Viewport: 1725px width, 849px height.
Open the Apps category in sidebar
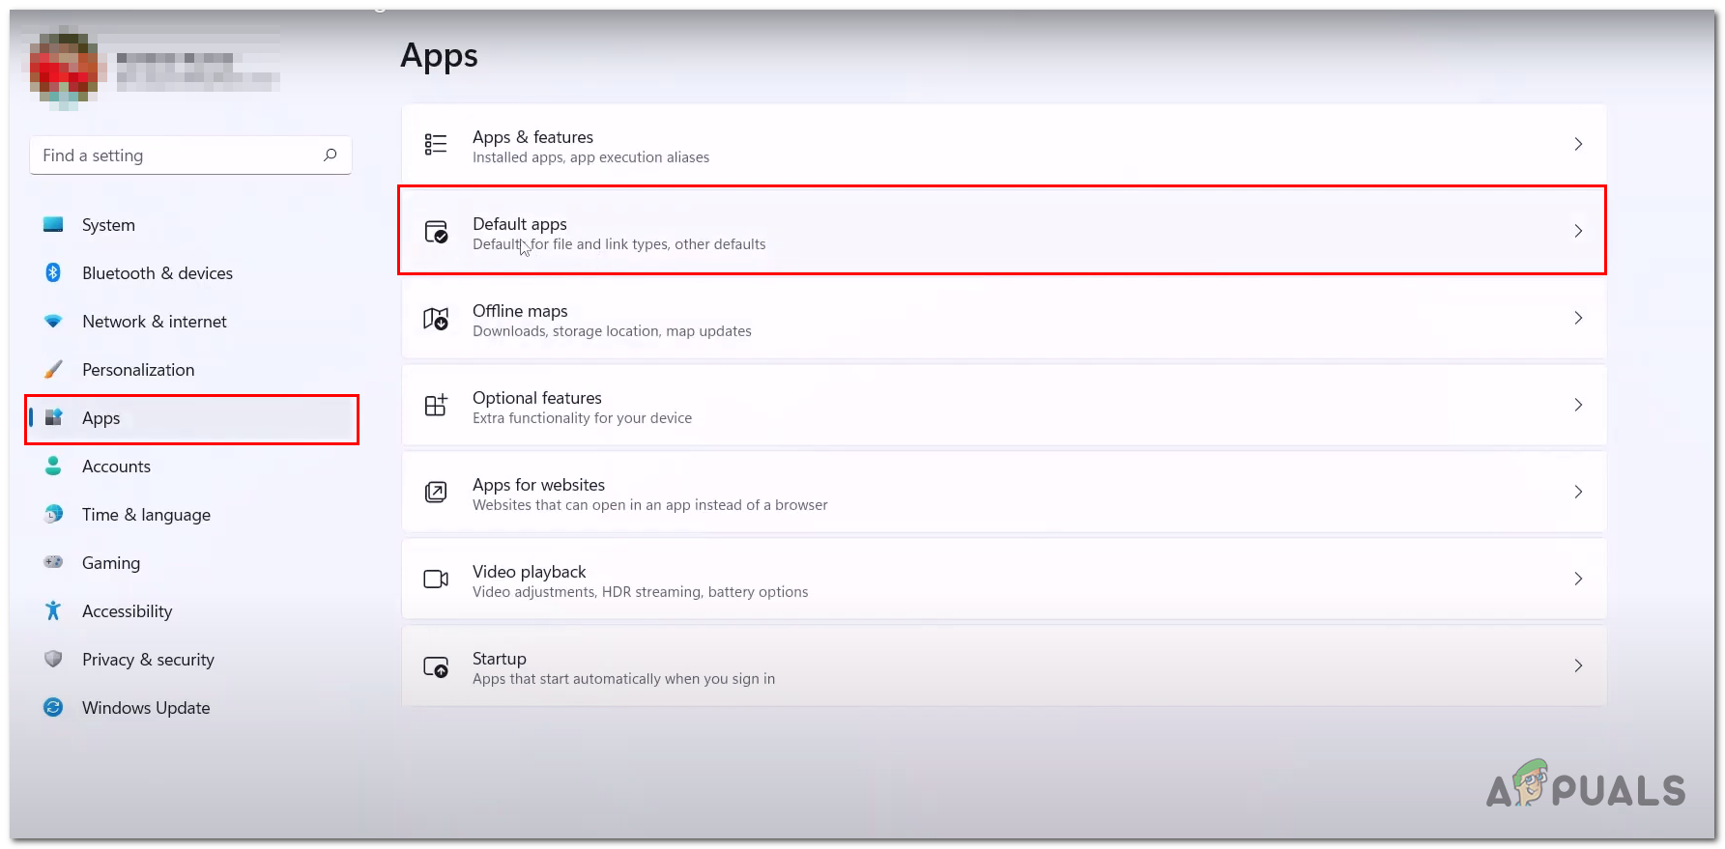[x=101, y=418]
